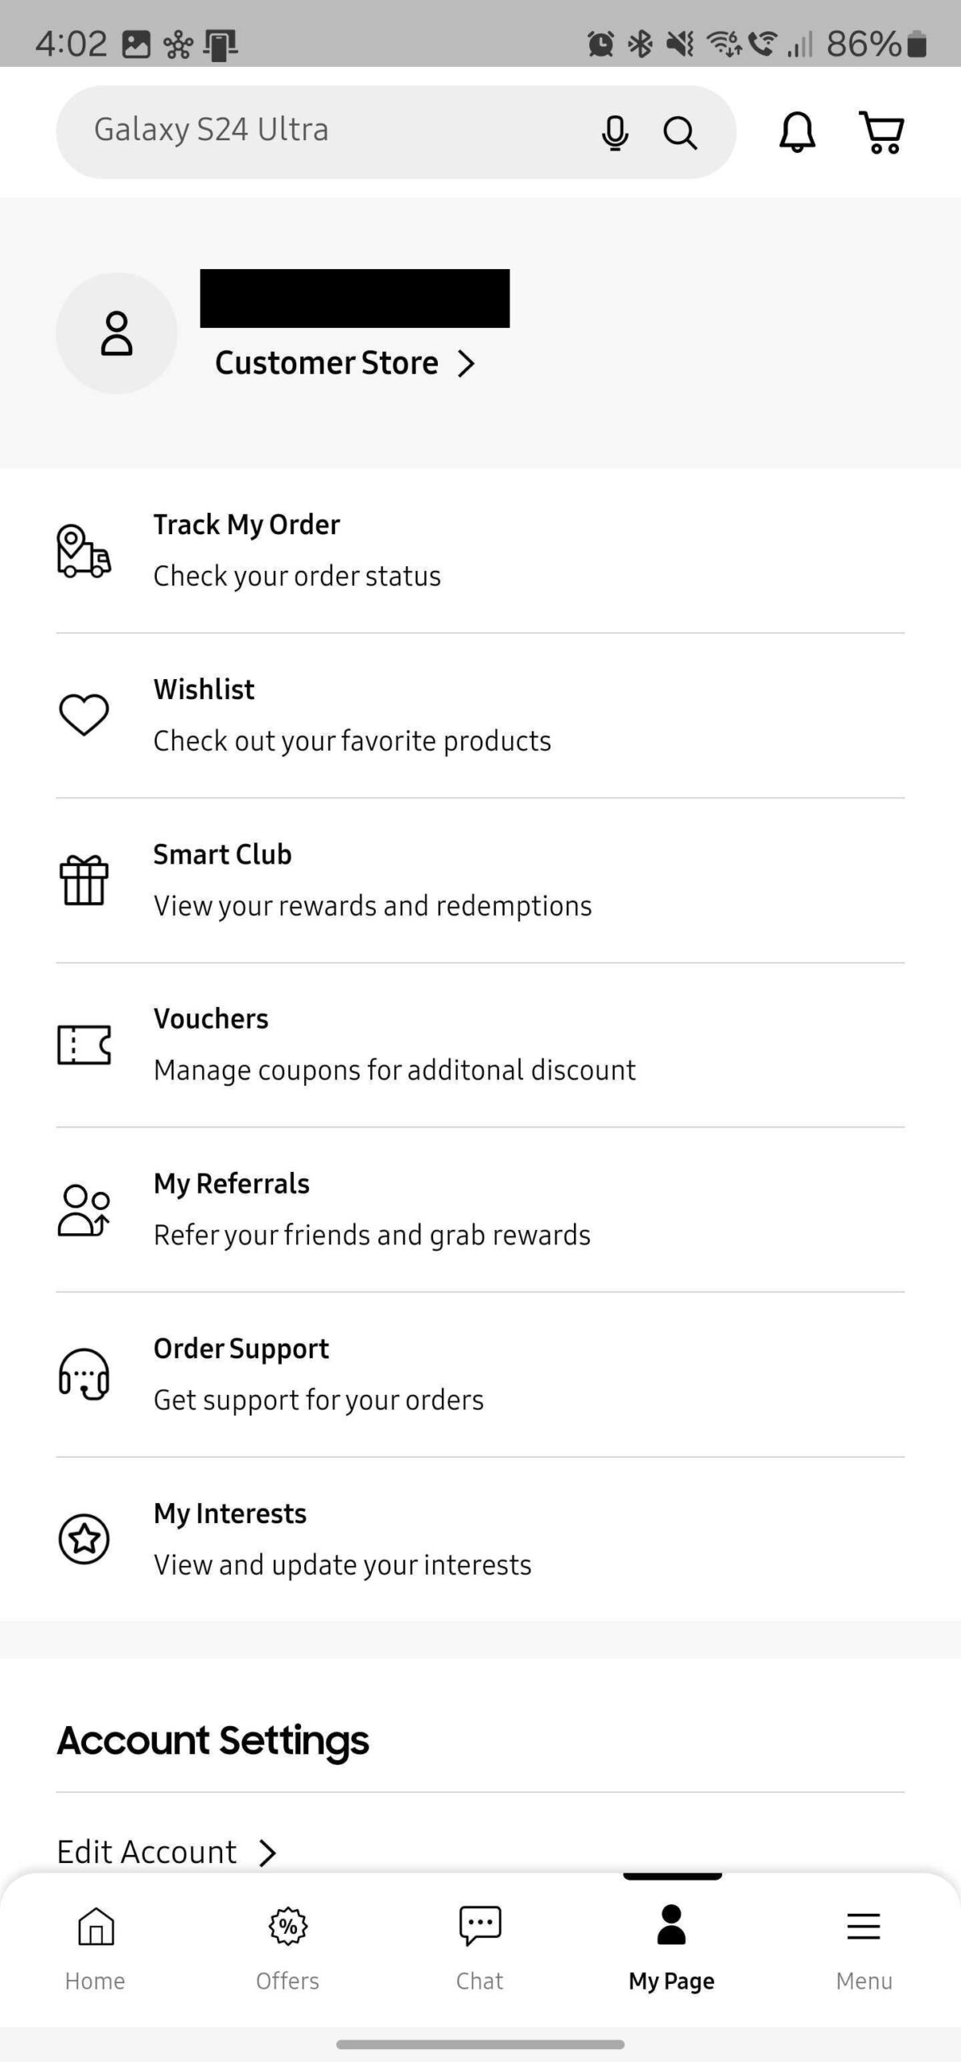
Task: Open the Menu tab
Action: click(864, 1946)
